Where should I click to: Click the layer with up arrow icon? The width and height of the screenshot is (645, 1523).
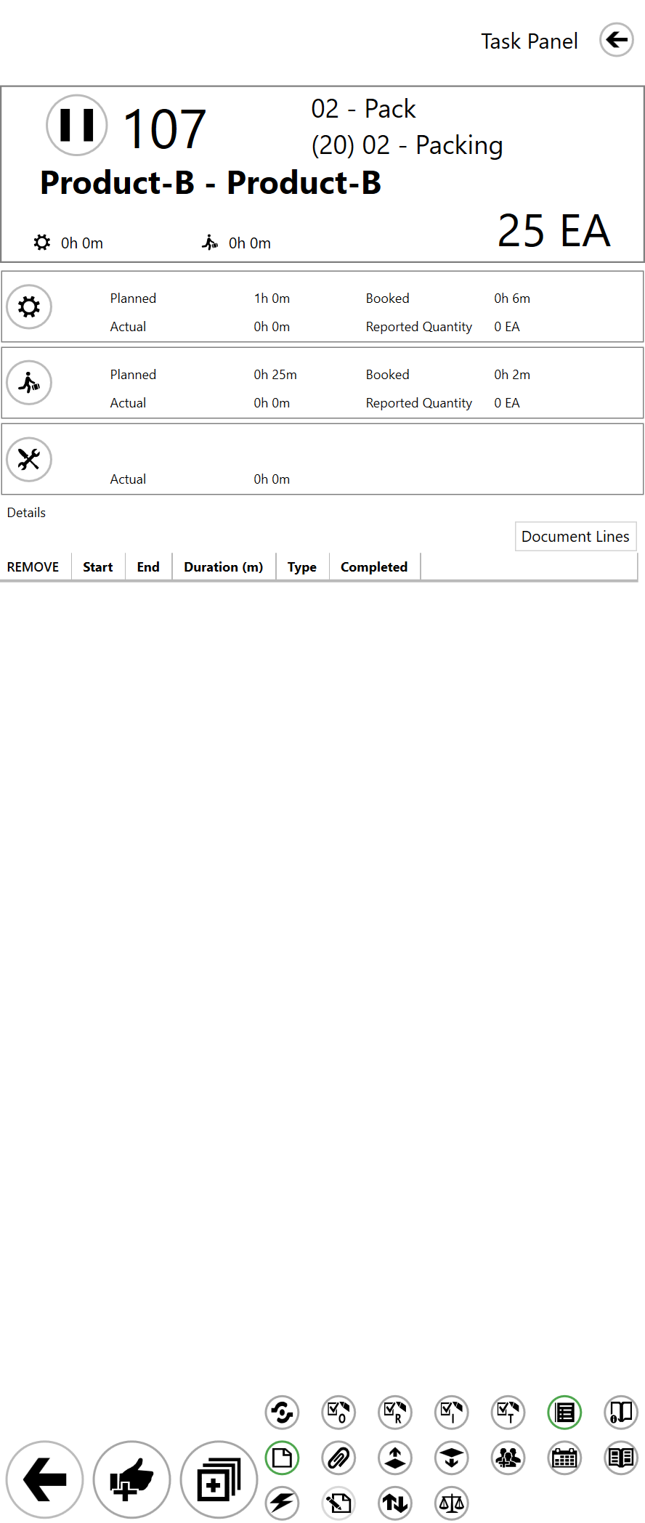click(395, 1458)
